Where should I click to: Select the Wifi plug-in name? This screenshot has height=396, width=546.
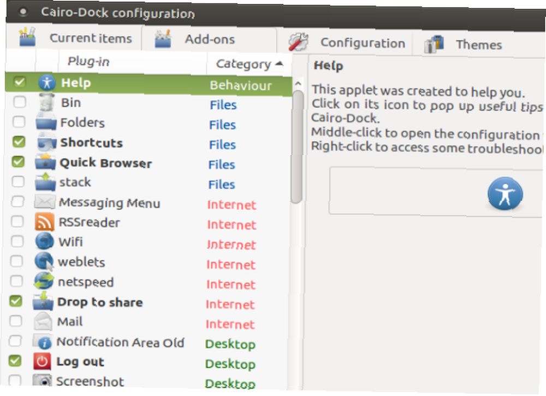pyautogui.click(x=70, y=242)
